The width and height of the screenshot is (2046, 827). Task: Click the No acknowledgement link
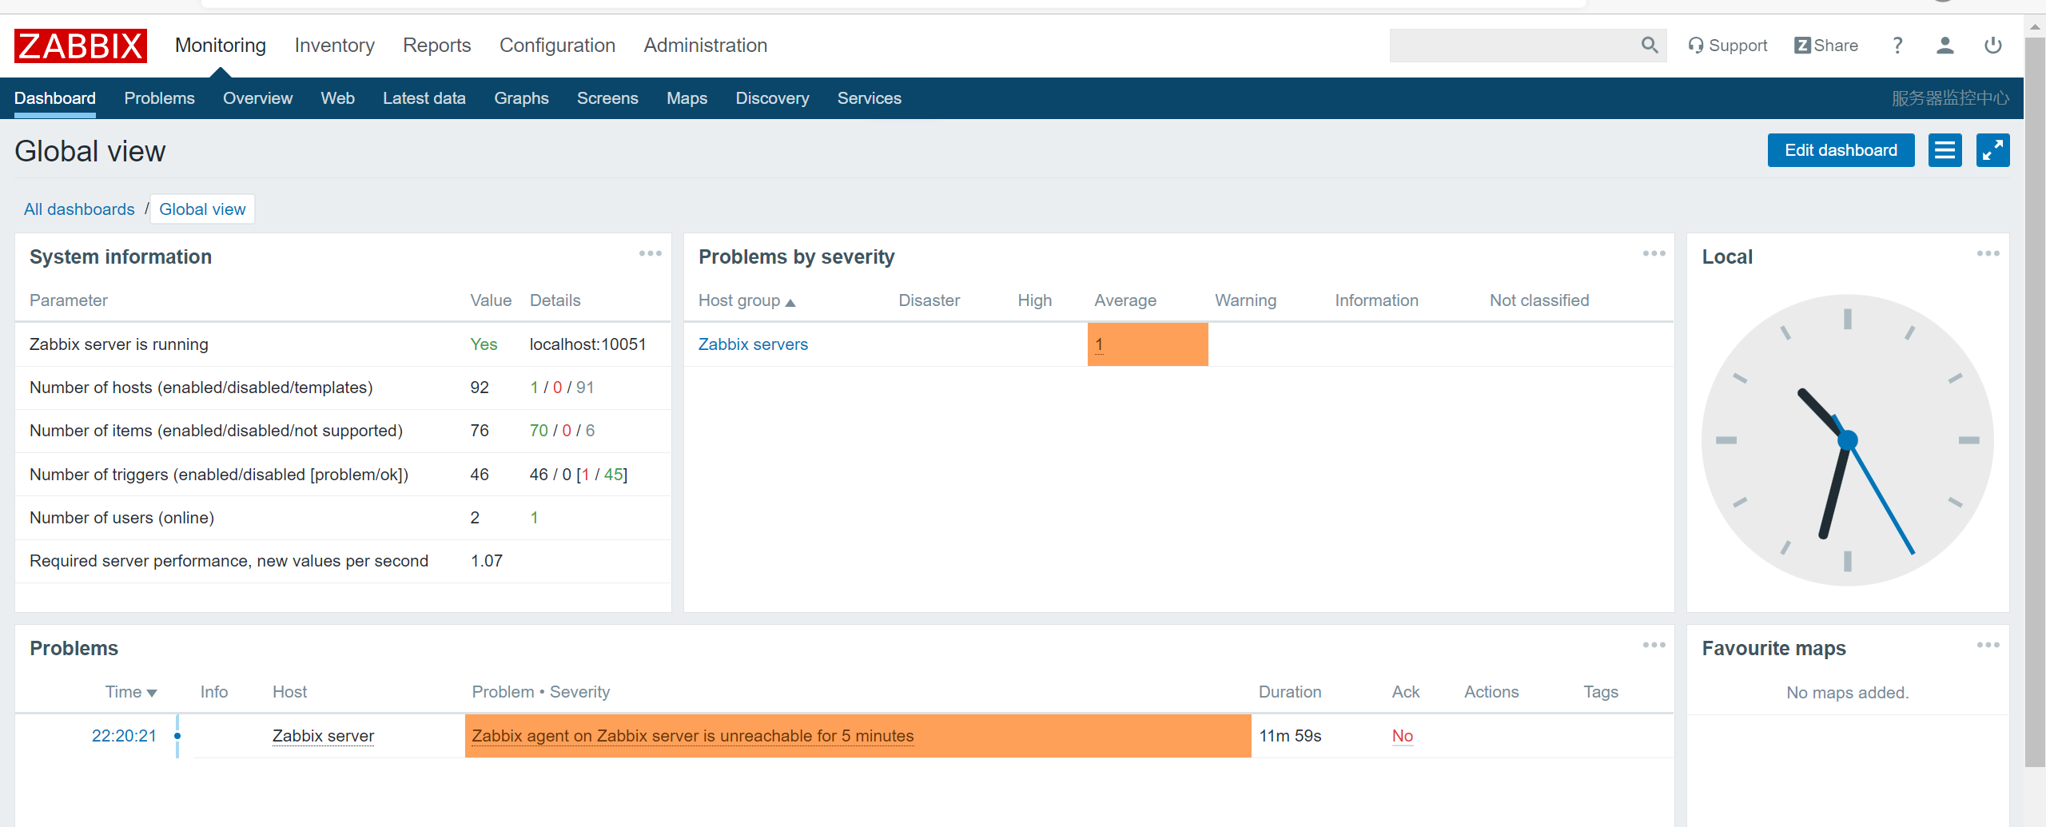pyautogui.click(x=1403, y=736)
